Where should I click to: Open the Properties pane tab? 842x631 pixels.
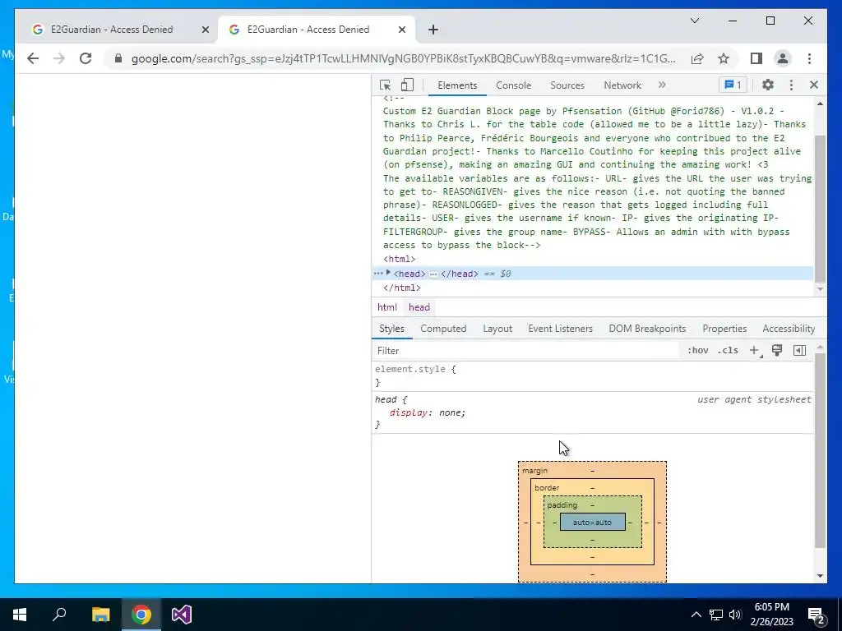coord(724,329)
